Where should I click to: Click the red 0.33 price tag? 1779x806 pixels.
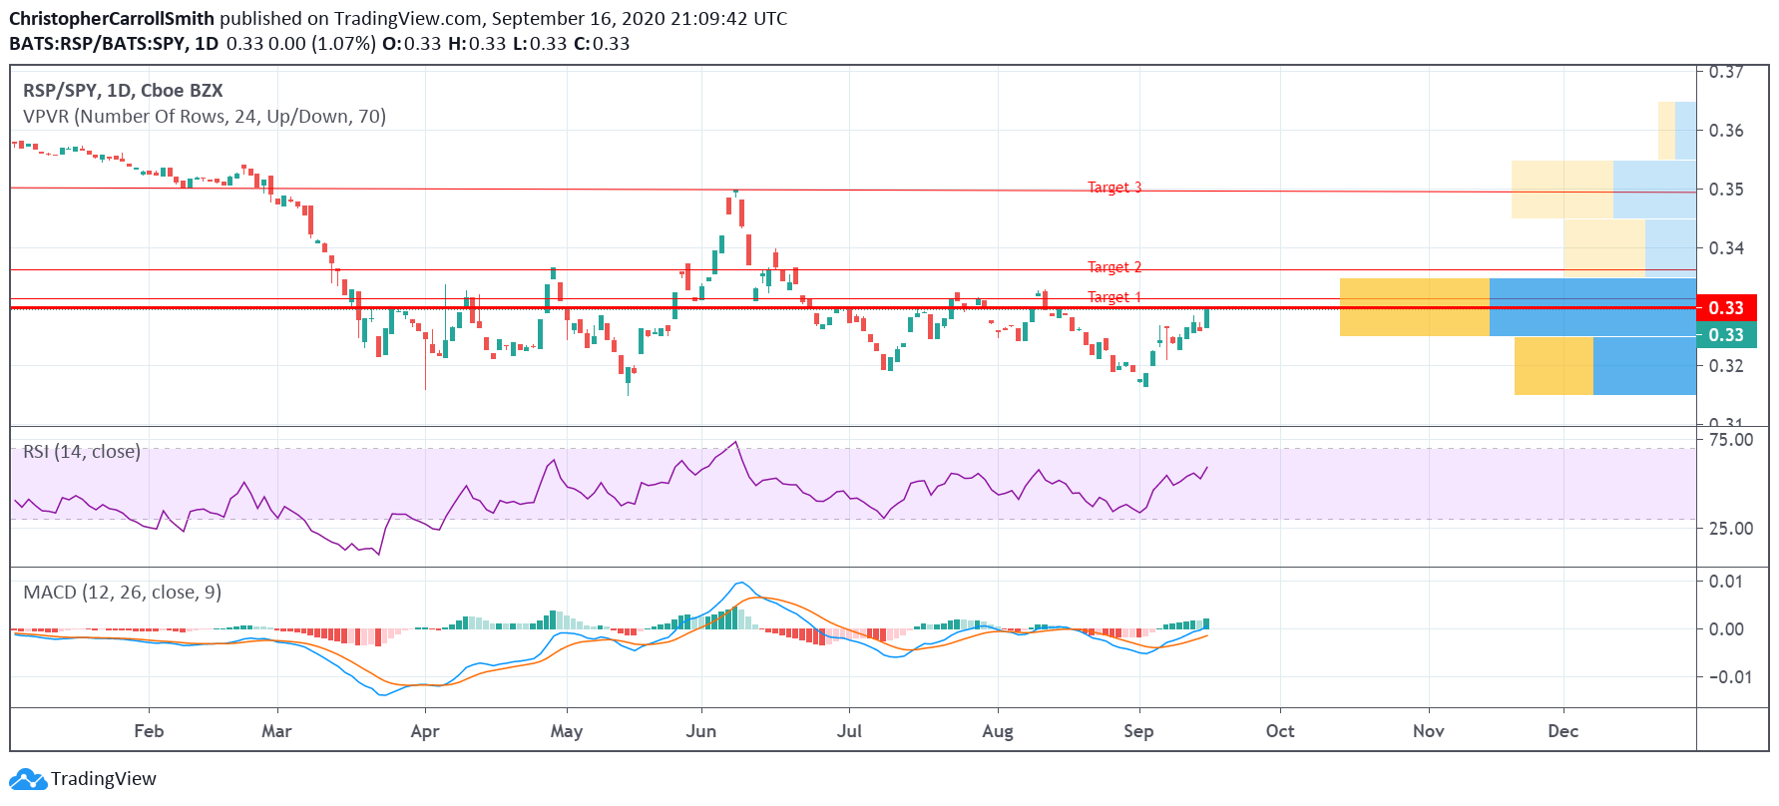tap(1726, 308)
